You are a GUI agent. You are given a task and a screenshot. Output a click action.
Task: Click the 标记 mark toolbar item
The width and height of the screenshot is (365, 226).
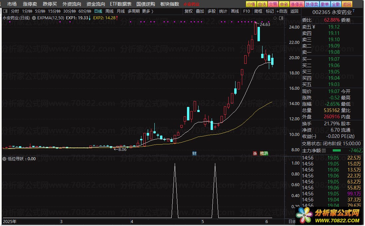[x=270, y=11]
